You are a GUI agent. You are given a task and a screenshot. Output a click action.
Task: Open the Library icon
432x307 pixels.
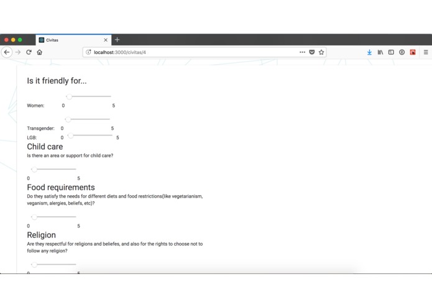(380, 52)
